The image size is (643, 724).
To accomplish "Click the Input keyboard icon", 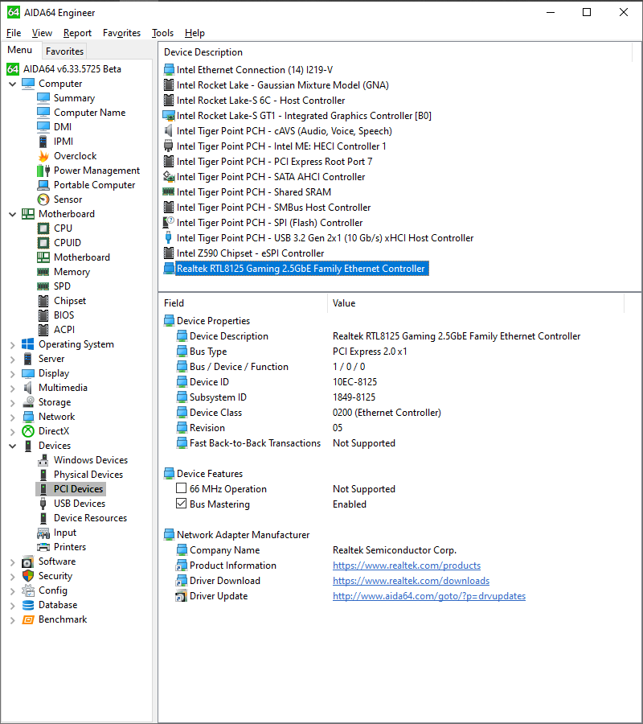I will 43,533.
